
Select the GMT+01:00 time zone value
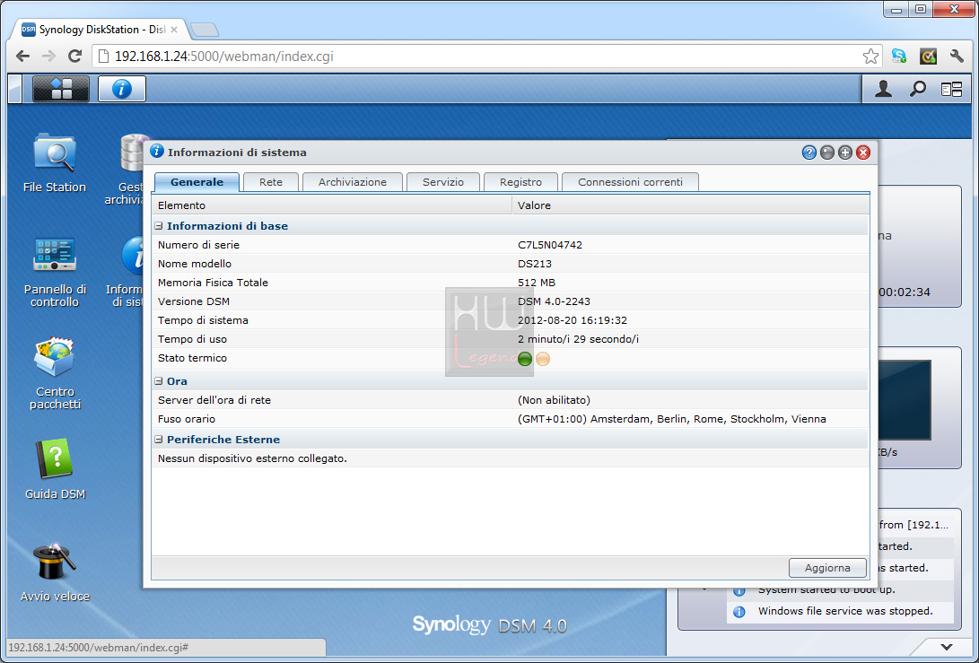click(672, 419)
